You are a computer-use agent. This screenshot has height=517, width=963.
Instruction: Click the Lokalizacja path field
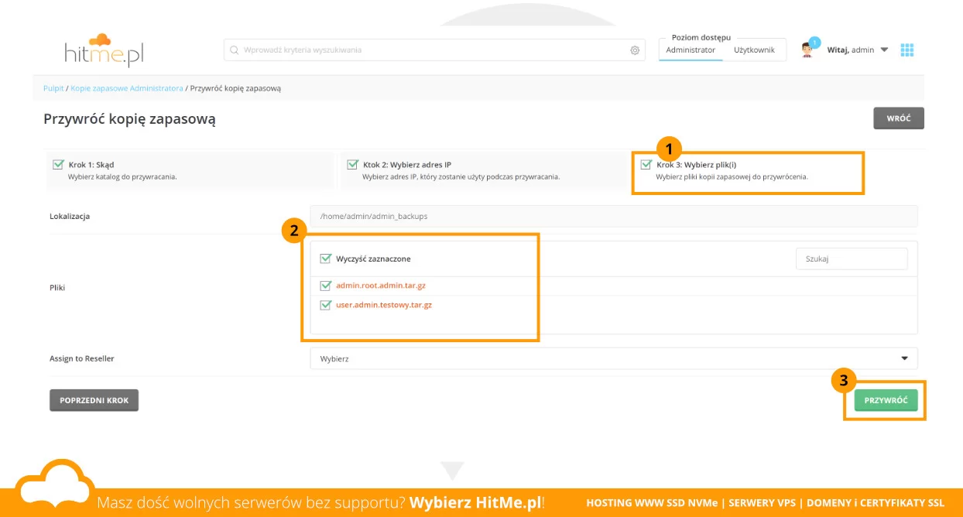pyautogui.click(x=613, y=216)
